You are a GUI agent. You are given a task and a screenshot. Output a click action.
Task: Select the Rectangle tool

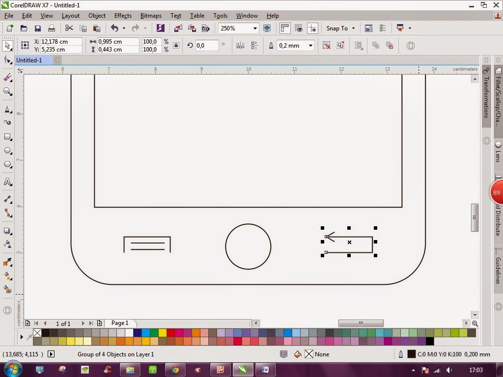click(7, 137)
